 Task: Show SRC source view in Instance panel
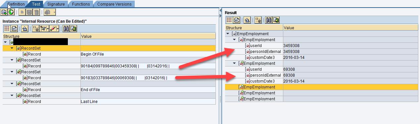pos(14,29)
